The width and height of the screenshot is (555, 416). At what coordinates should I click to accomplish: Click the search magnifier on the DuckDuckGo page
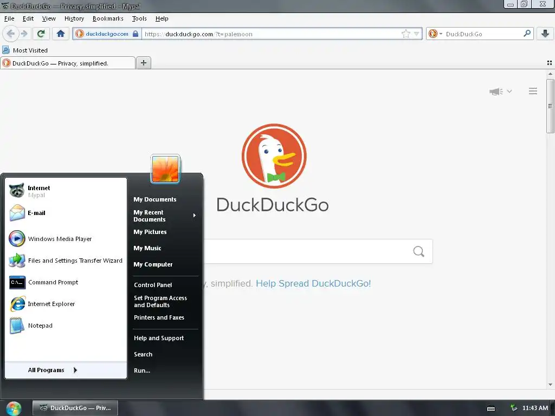tap(419, 251)
